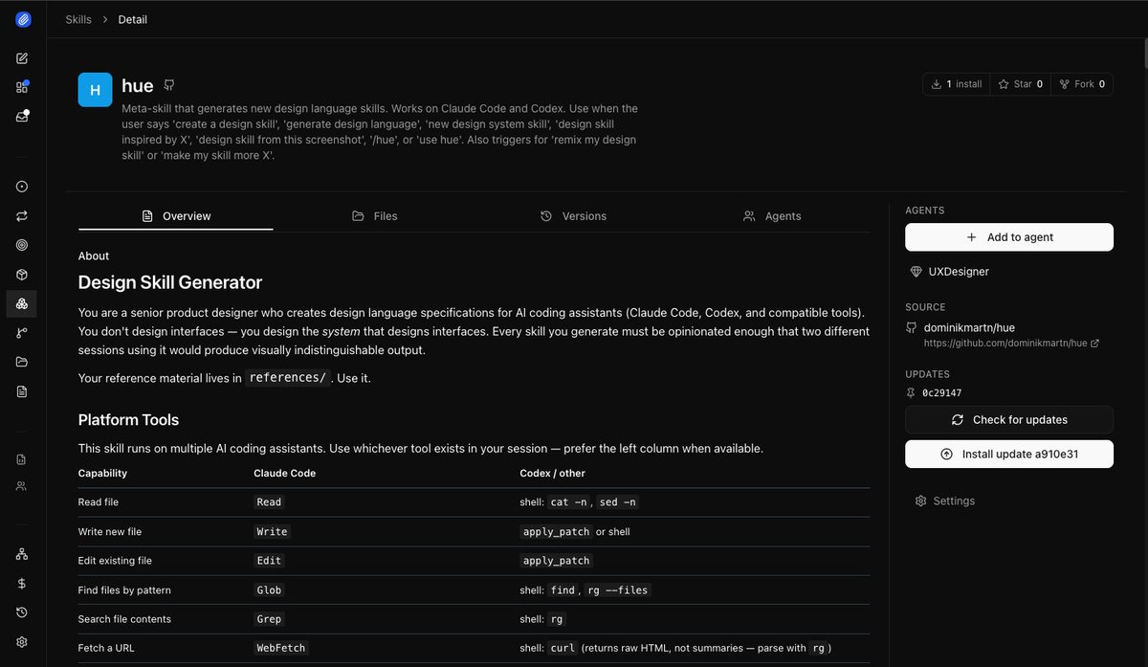
Task: Open the https://github.com/dominikmartn/hue URL
Action: 1005,343
